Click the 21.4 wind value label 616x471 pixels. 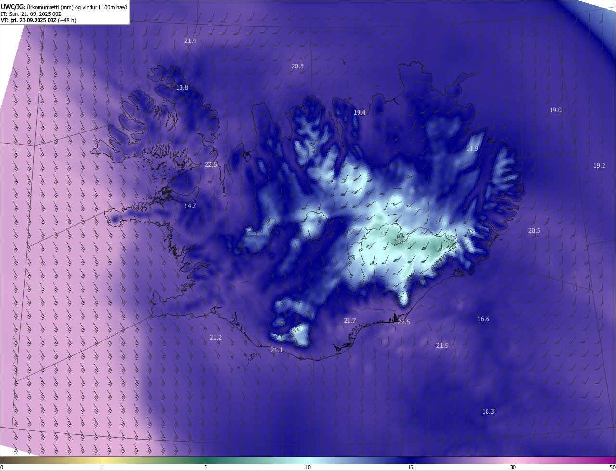pyautogui.click(x=190, y=41)
